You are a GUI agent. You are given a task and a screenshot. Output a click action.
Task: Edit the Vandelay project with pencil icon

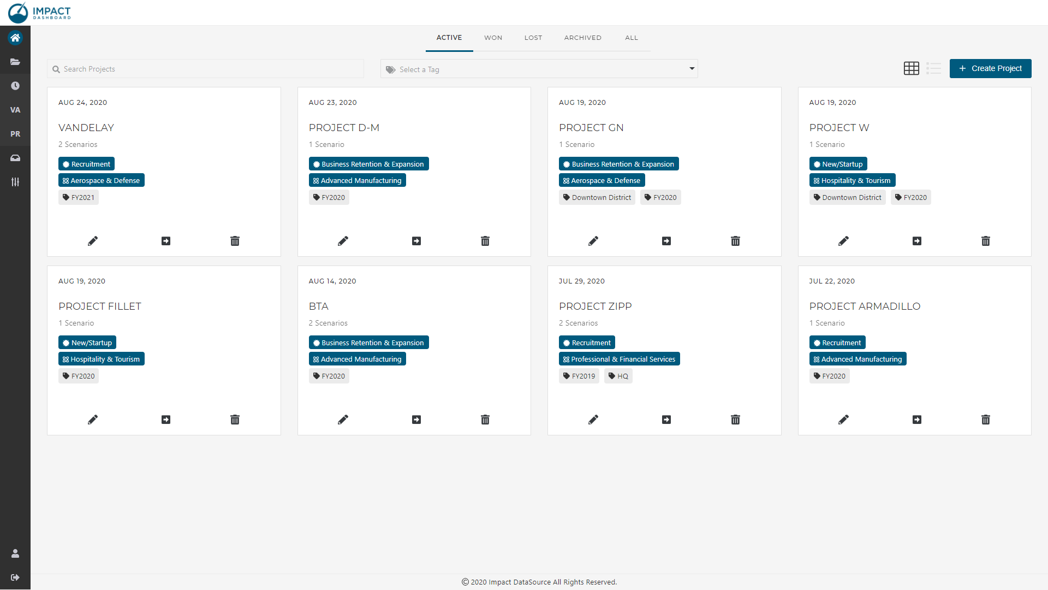[93, 241]
